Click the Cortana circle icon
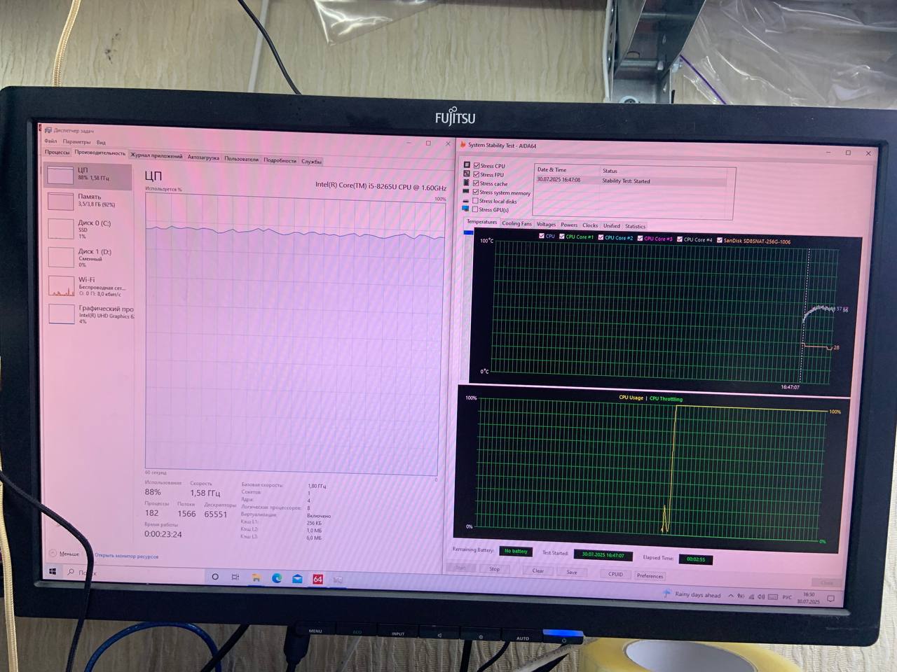Image resolution: width=897 pixels, height=672 pixels. click(x=215, y=577)
